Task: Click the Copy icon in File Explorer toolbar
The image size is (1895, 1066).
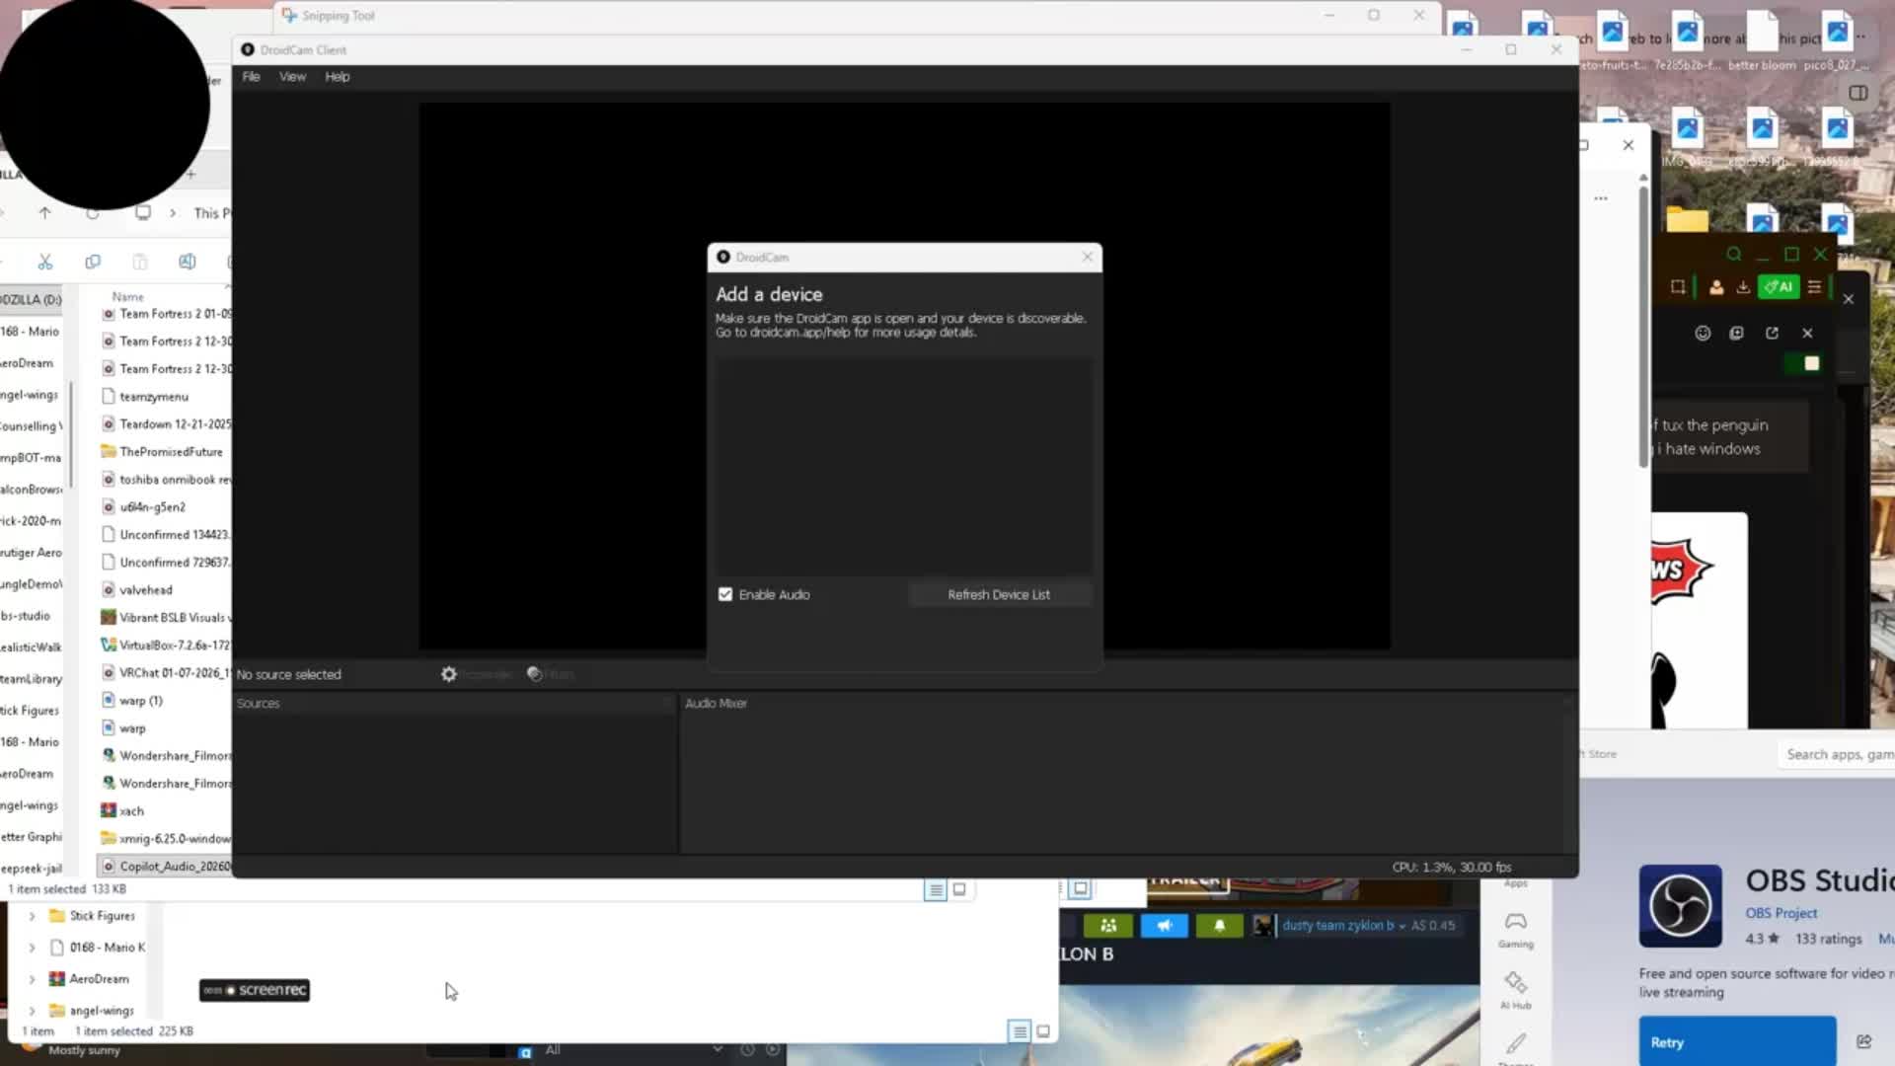Action: coord(93,262)
